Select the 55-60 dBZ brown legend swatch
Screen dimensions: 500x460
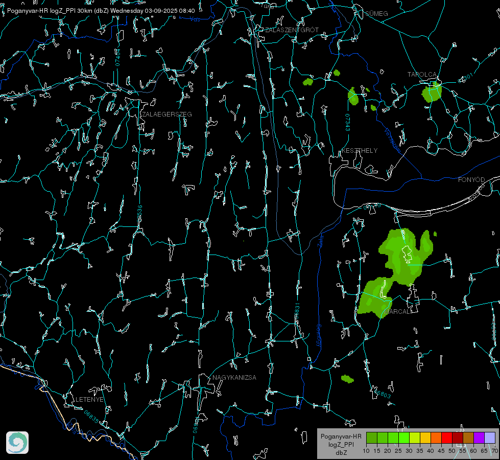point(468,438)
